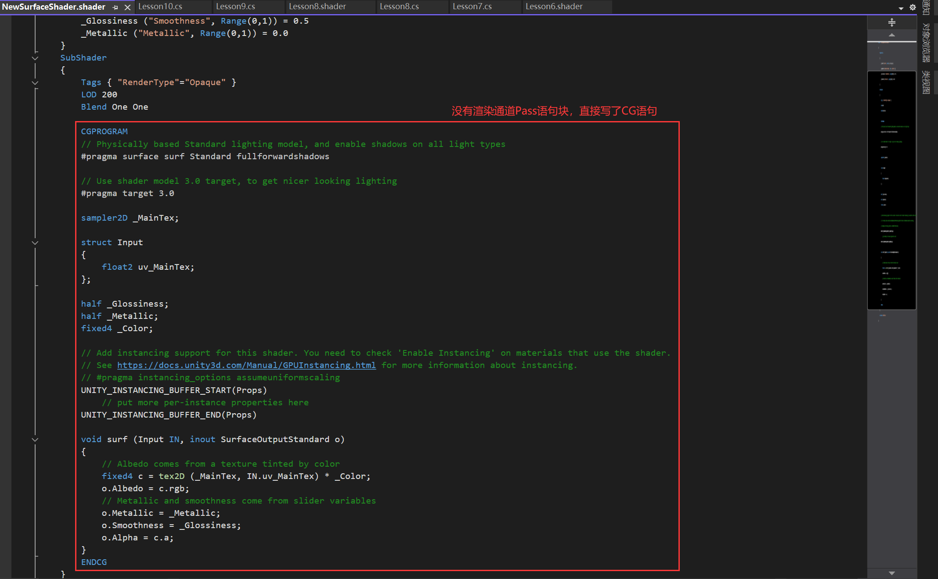Screen dimensions: 938x579
Task: Click the 'put more per-instance properties here' comment
Action: tap(205, 403)
